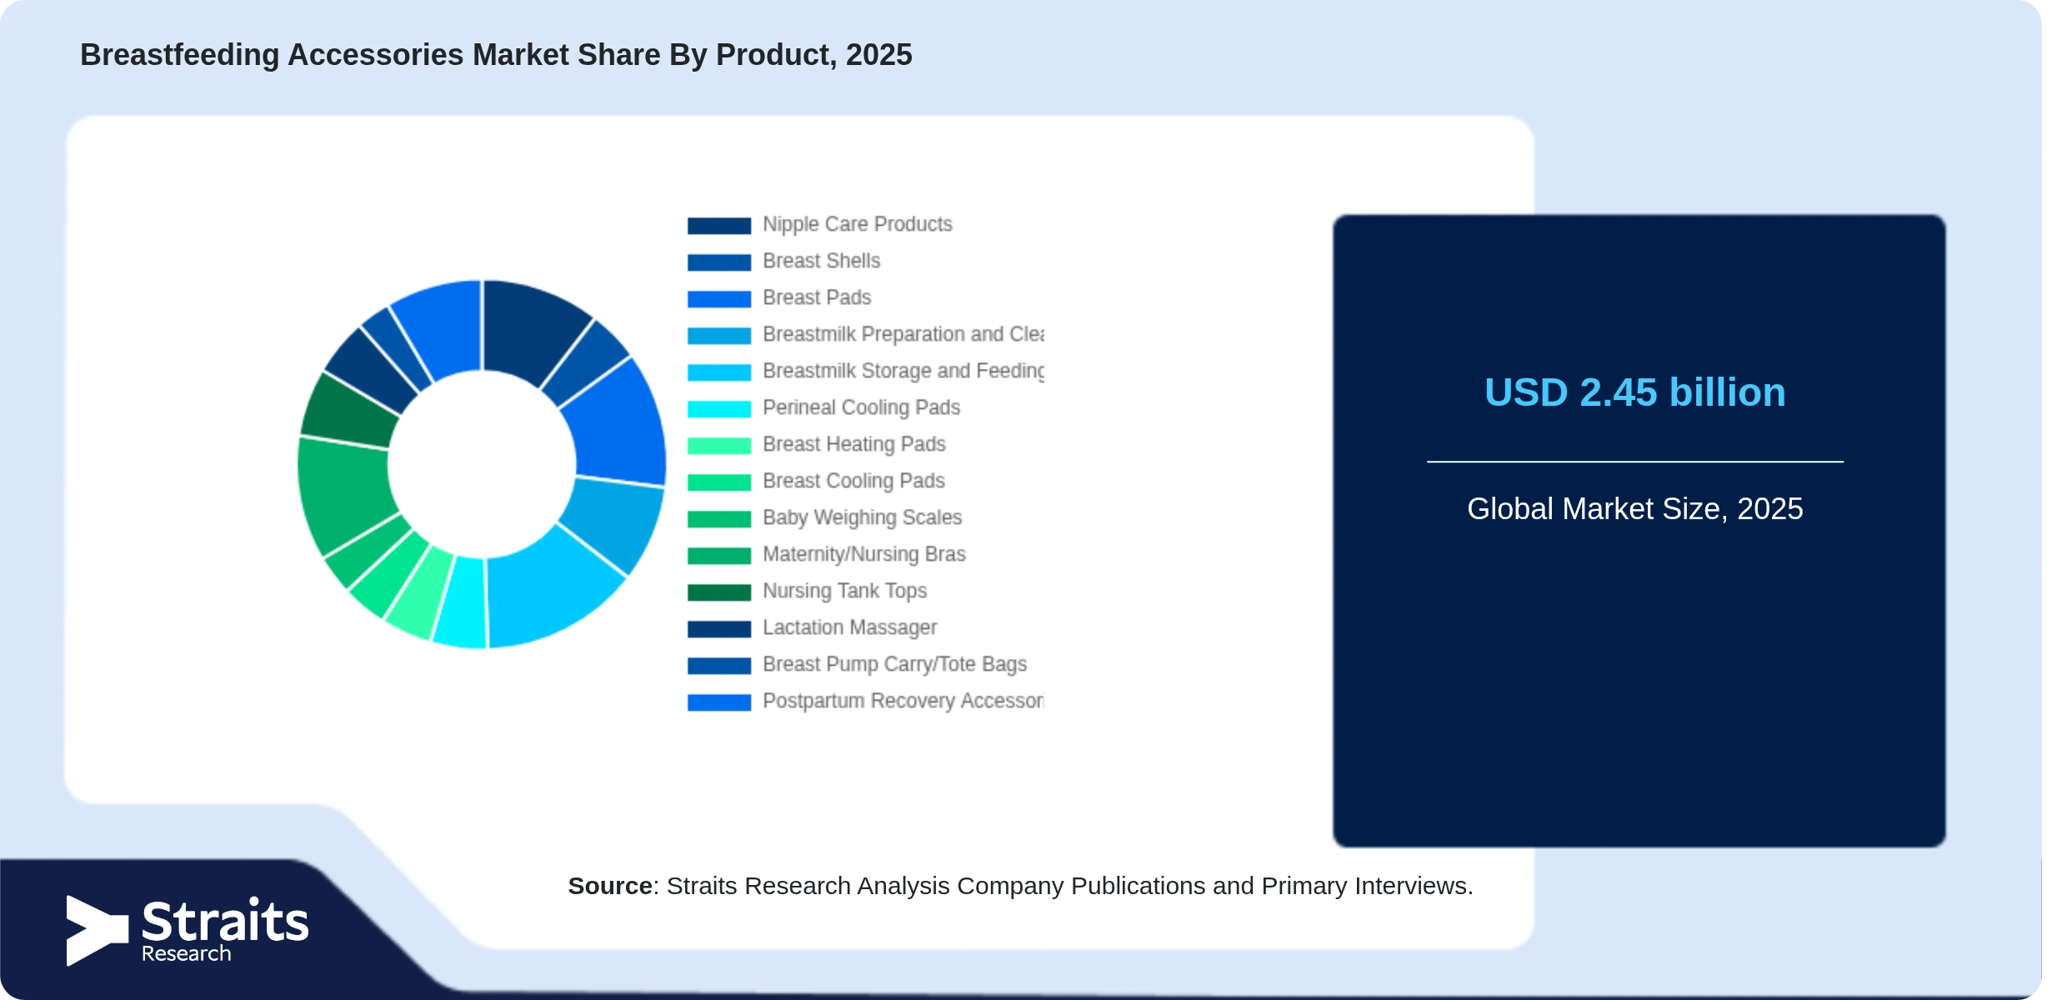Click the 'Perineal Cooling Pads' legend label
The width and height of the screenshot is (2067, 1000).
[861, 407]
